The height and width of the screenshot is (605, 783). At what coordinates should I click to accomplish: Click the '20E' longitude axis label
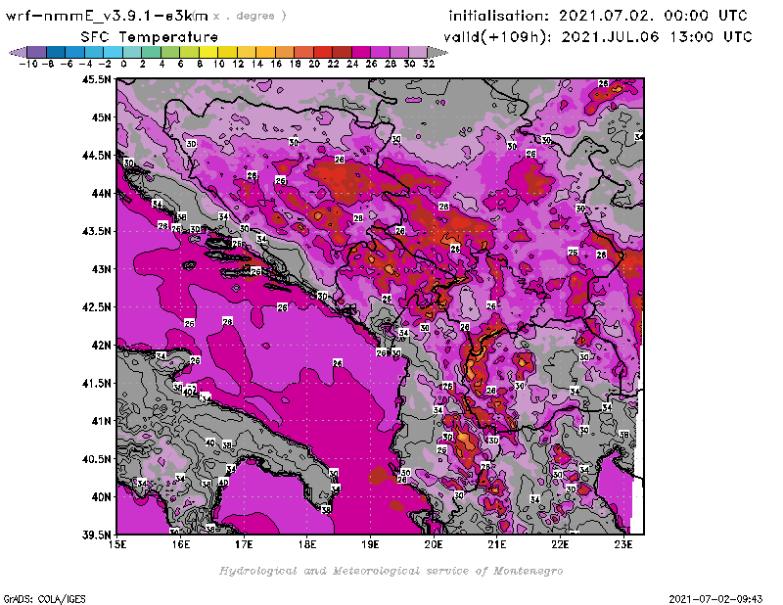pyautogui.click(x=434, y=544)
